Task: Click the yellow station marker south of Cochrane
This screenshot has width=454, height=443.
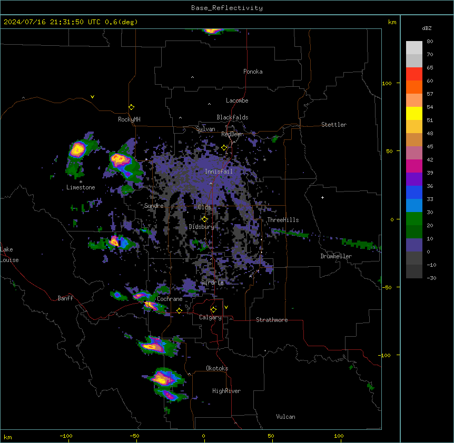Action: 179,310
